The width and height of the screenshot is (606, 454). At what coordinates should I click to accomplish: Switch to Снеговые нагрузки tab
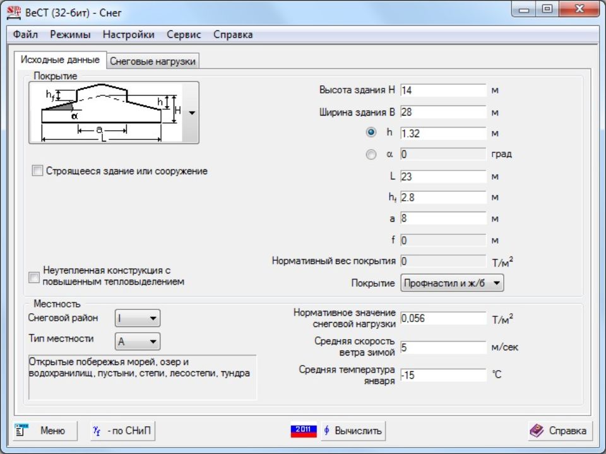pos(153,61)
